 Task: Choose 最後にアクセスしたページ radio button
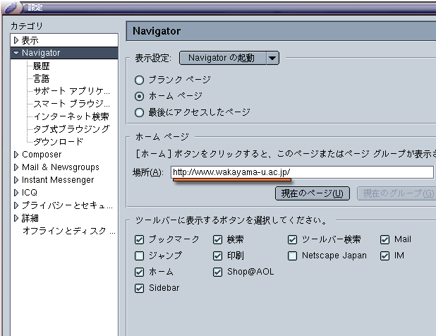point(139,113)
